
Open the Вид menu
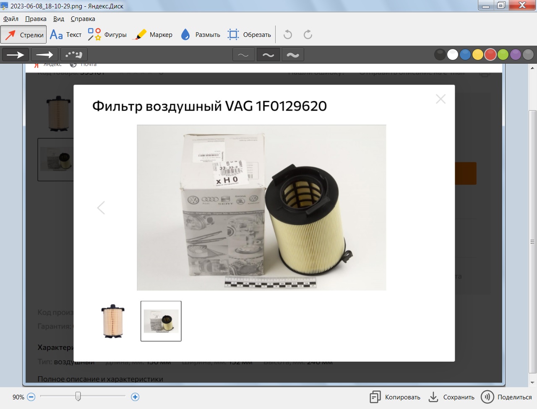[59, 19]
